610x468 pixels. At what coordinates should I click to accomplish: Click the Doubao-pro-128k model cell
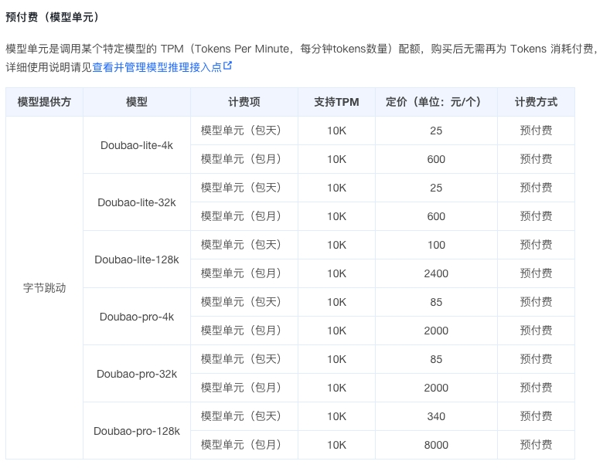[x=137, y=431]
